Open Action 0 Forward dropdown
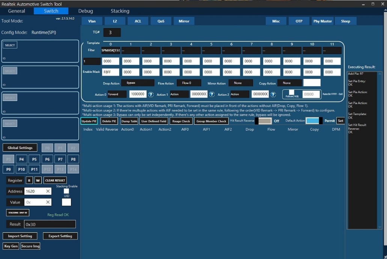This screenshot has height=259, width=387. 117,94
